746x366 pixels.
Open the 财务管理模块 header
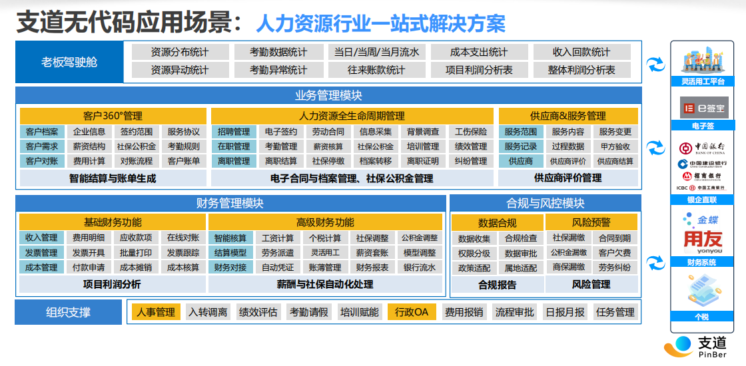click(230, 204)
